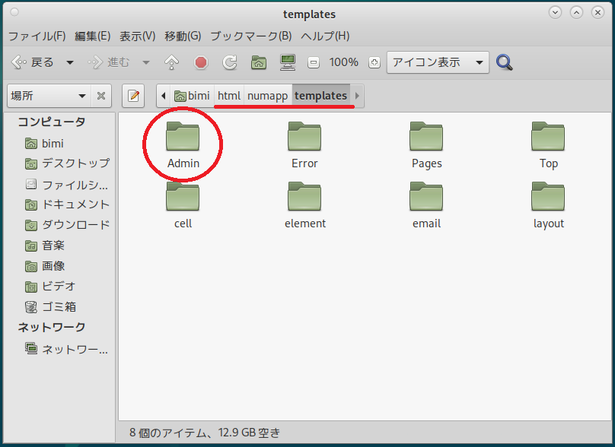Open the back history dropdown arrow

coord(70,62)
